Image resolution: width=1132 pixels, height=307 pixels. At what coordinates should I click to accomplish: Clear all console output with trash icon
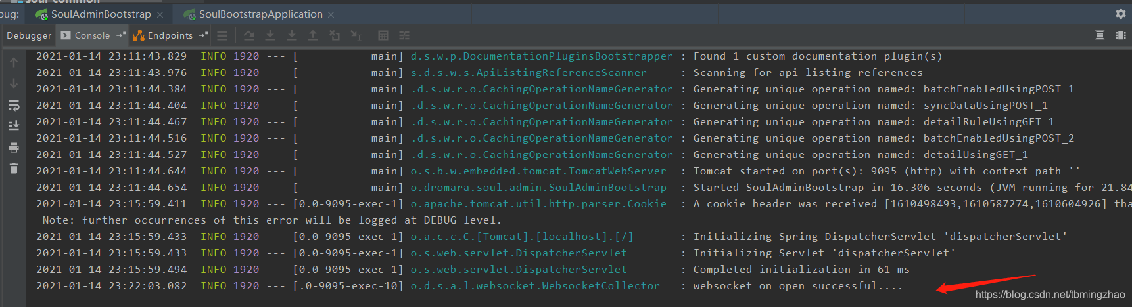tap(14, 169)
